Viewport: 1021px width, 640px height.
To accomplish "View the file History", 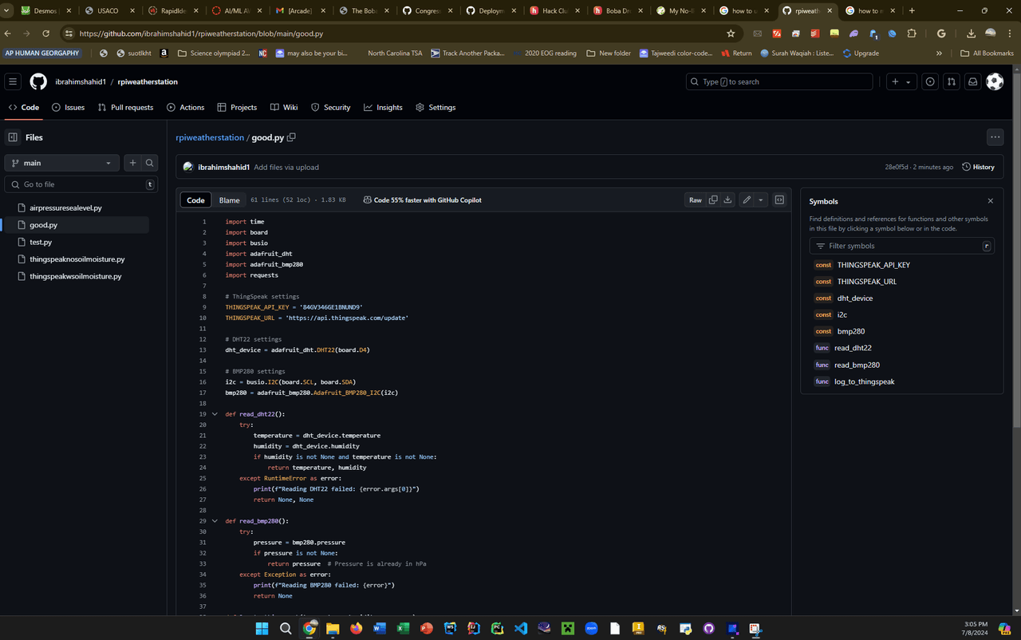I will coord(978,167).
